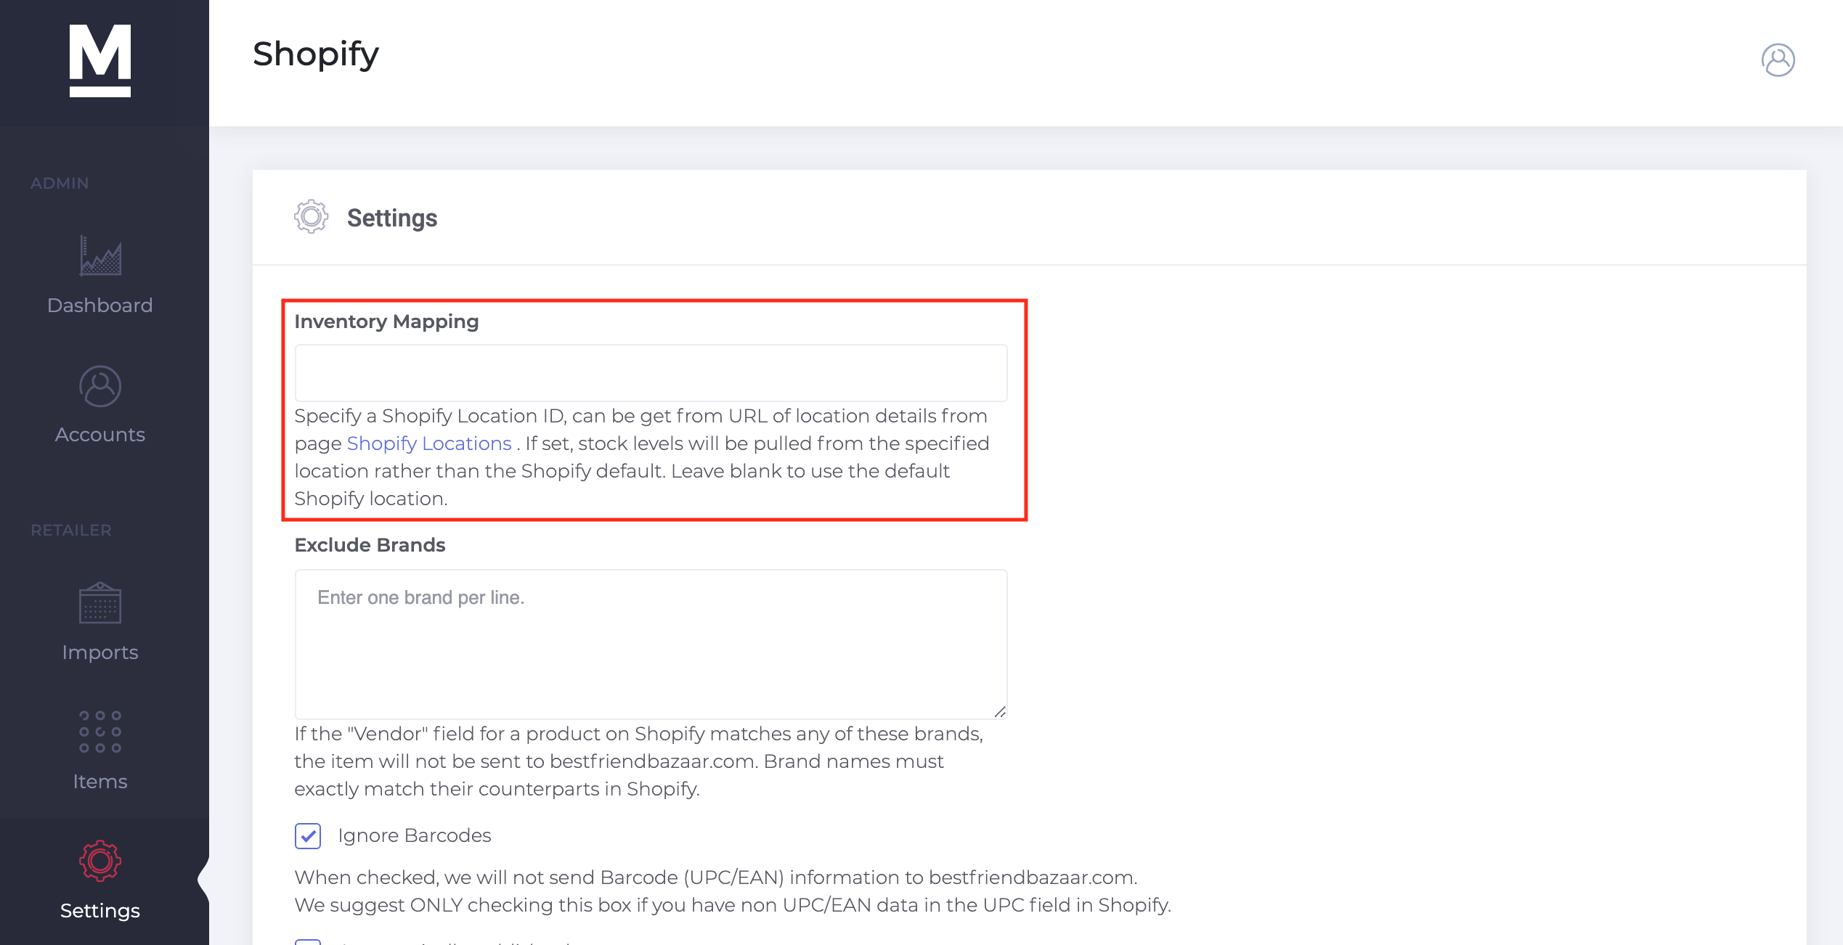Click the Settings panel heading text

392,218
